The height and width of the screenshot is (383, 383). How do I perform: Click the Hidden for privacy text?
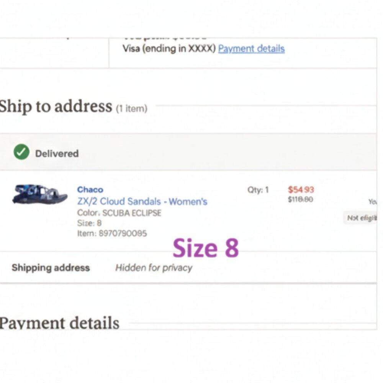154,268
